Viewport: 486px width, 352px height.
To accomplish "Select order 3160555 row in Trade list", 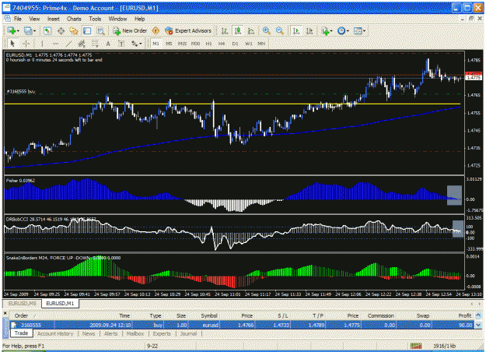I will [x=242, y=325].
